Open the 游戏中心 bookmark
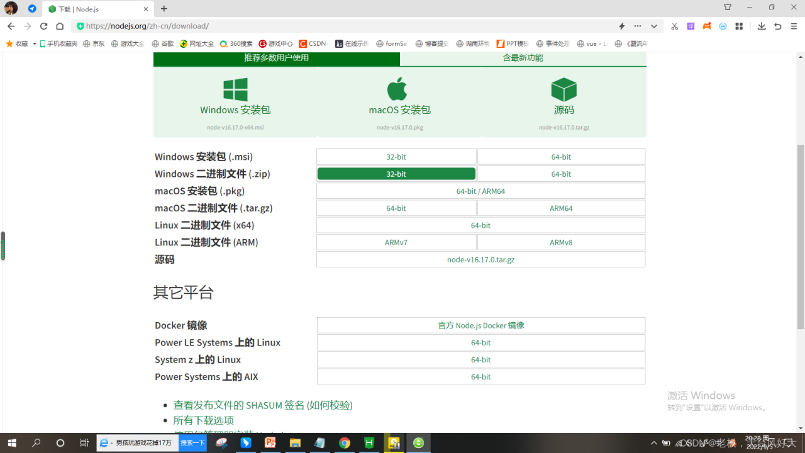The height and width of the screenshot is (453, 805). (x=276, y=44)
